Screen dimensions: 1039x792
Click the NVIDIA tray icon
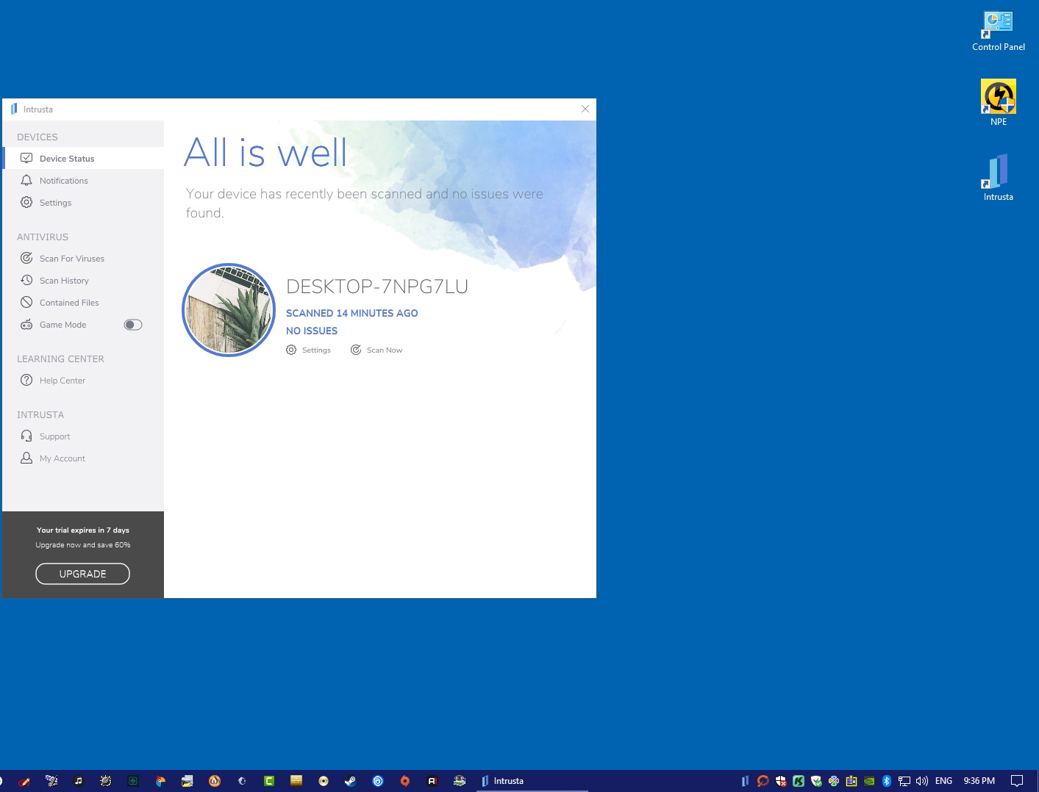coord(869,781)
